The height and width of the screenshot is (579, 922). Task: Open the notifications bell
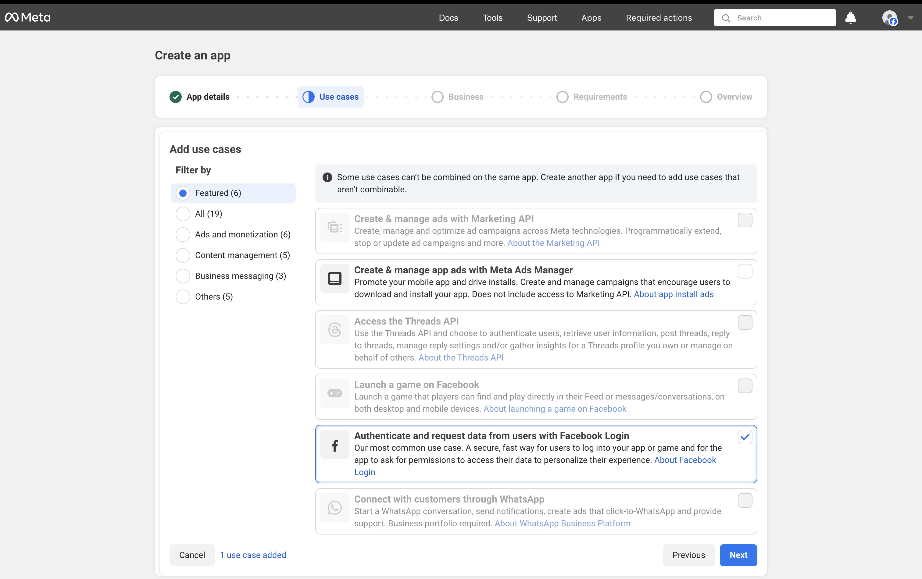coord(850,18)
